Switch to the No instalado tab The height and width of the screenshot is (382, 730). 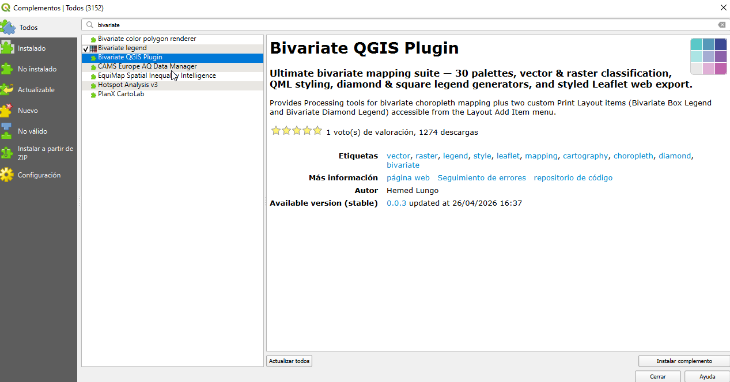(x=39, y=69)
